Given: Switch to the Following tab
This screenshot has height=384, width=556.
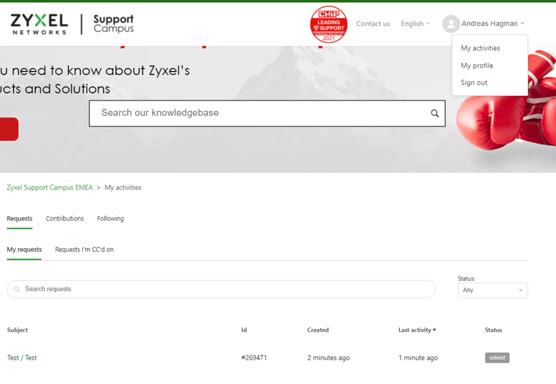Looking at the screenshot, I should 110,219.
